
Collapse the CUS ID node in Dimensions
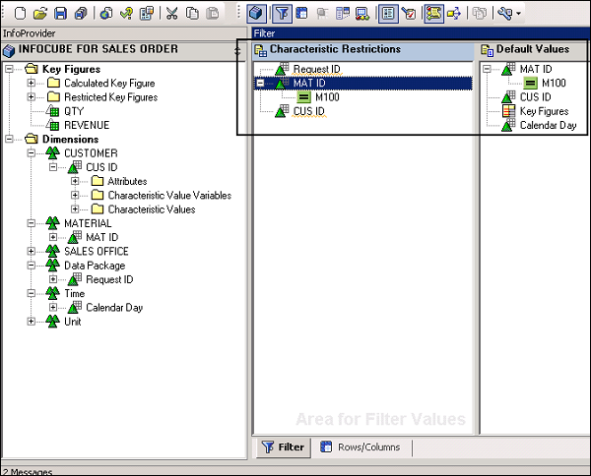[53, 167]
